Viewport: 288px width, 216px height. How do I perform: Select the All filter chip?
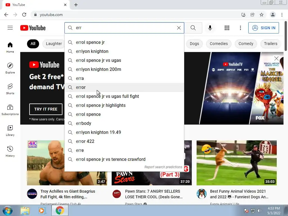[x=33, y=44]
